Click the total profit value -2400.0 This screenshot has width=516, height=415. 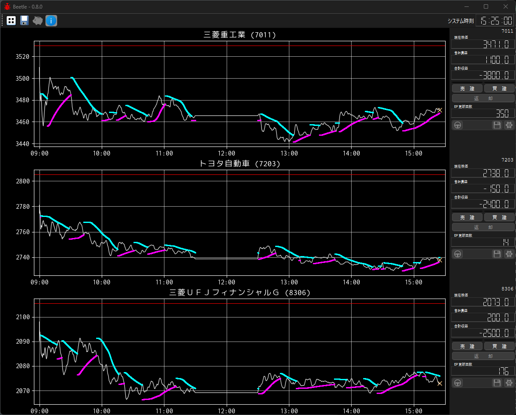[483, 204]
